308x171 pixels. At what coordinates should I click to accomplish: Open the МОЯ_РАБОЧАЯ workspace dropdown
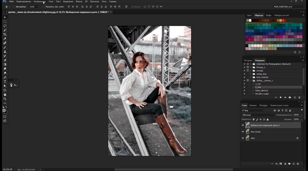pyautogui.click(x=289, y=7)
